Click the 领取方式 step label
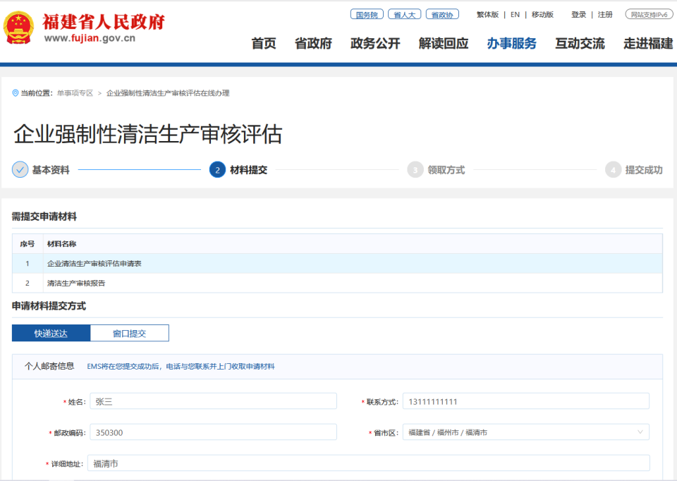677x481 pixels. (446, 170)
